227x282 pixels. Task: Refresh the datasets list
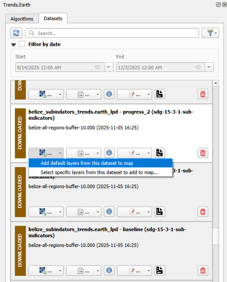point(16,33)
